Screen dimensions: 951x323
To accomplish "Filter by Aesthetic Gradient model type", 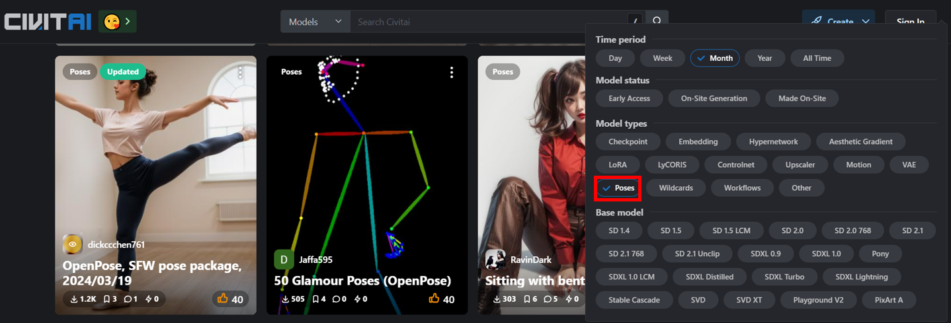I will pos(860,141).
